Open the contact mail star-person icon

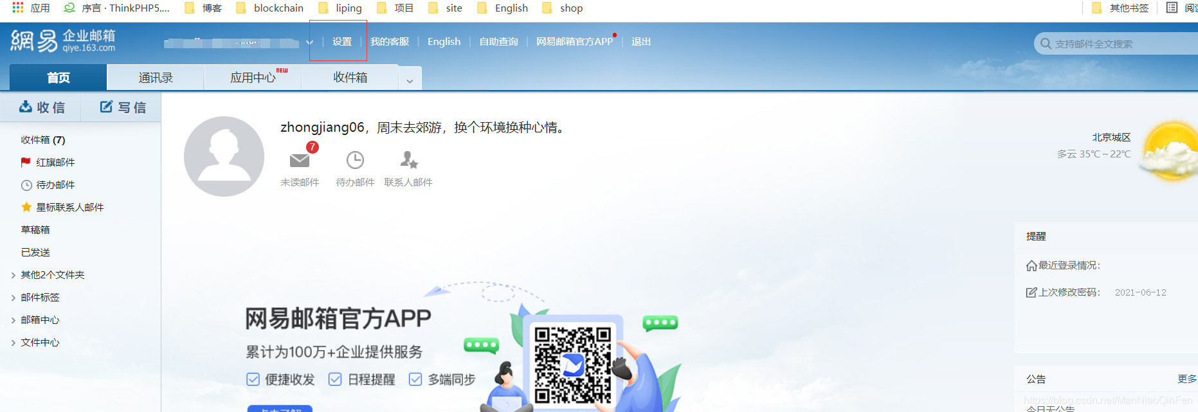409,159
